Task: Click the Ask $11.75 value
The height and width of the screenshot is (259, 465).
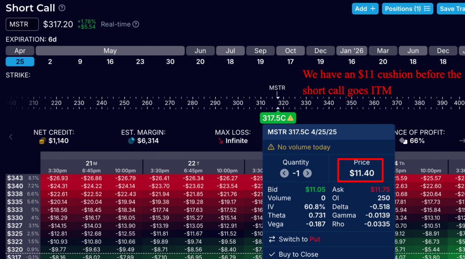Action: (x=380, y=189)
